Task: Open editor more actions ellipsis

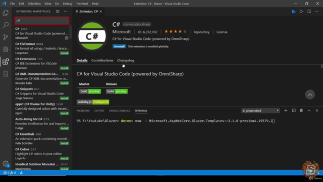Action: click(317, 11)
